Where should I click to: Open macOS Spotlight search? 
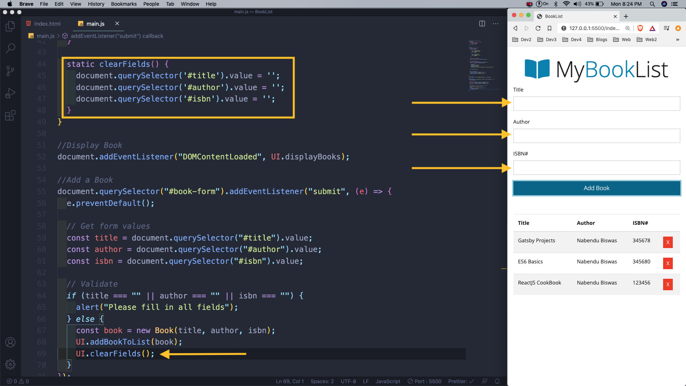point(652,4)
